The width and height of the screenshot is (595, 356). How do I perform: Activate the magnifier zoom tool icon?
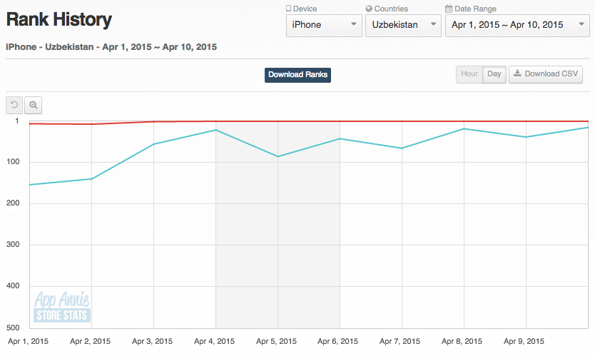coord(34,106)
